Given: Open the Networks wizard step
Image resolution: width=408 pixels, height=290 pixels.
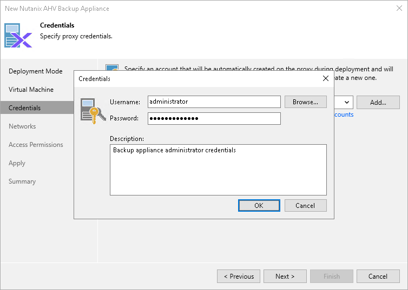Looking at the screenshot, I should (22, 126).
